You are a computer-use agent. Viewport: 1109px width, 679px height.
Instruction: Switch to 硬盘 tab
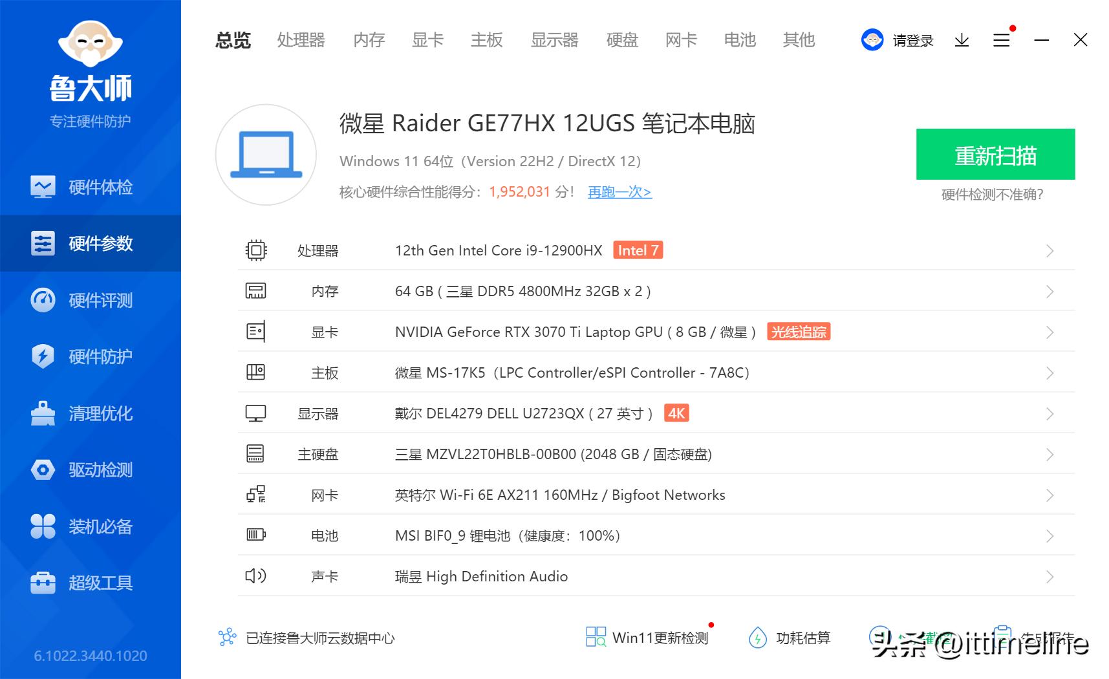tap(623, 40)
